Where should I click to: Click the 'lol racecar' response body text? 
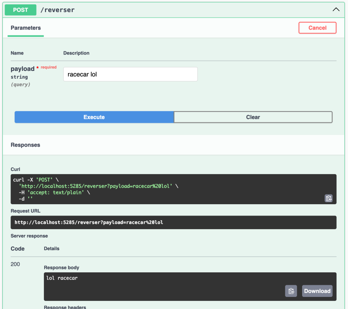62,278
